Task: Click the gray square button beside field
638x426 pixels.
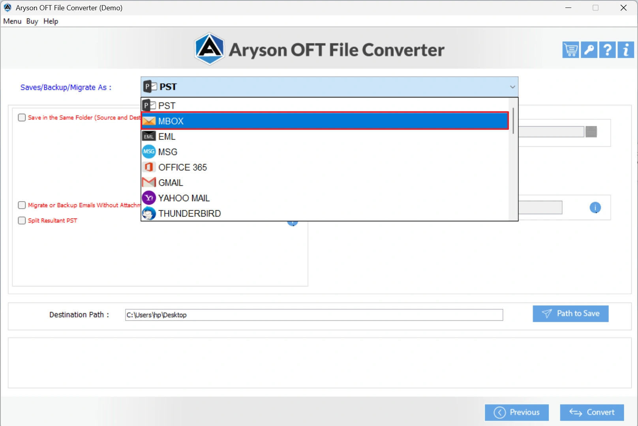Action: coord(591,132)
